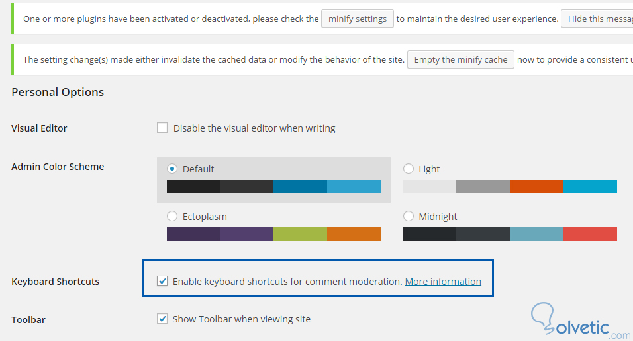Viewport: 633px width, 341px height.
Task: Choose the Light color scheme radio button
Action: (409, 169)
